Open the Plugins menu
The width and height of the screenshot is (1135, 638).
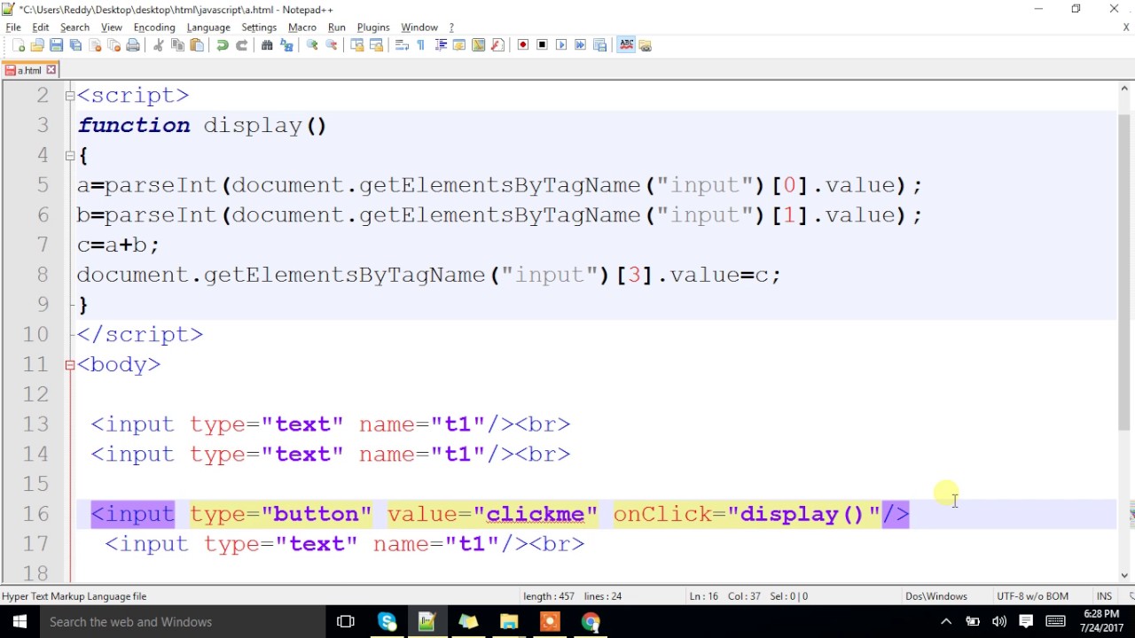(373, 27)
